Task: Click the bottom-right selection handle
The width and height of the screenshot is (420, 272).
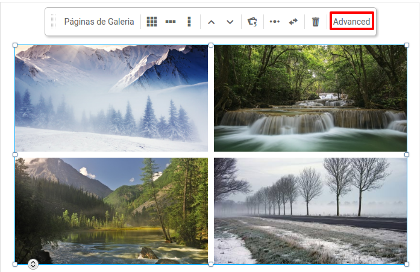Action: 407,264
